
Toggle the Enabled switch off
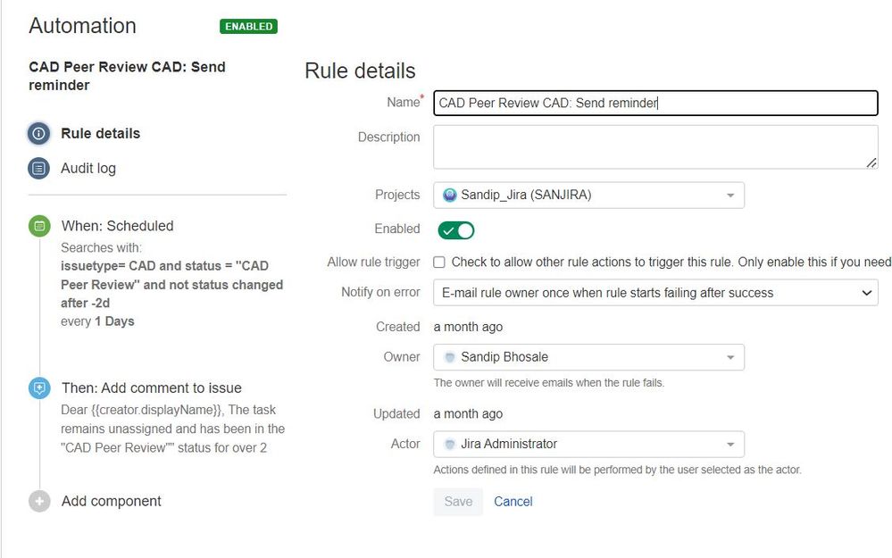[455, 230]
